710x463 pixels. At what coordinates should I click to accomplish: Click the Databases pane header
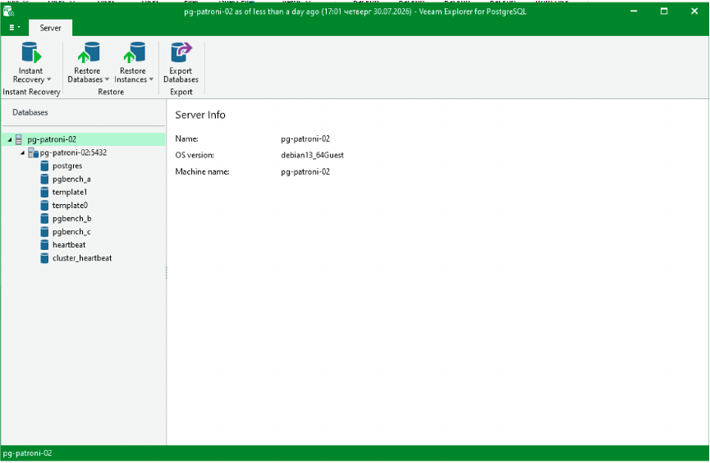30,112
